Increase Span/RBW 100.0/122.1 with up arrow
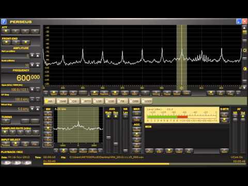This screenshot has width=248, height=186. tap(38, 89)
